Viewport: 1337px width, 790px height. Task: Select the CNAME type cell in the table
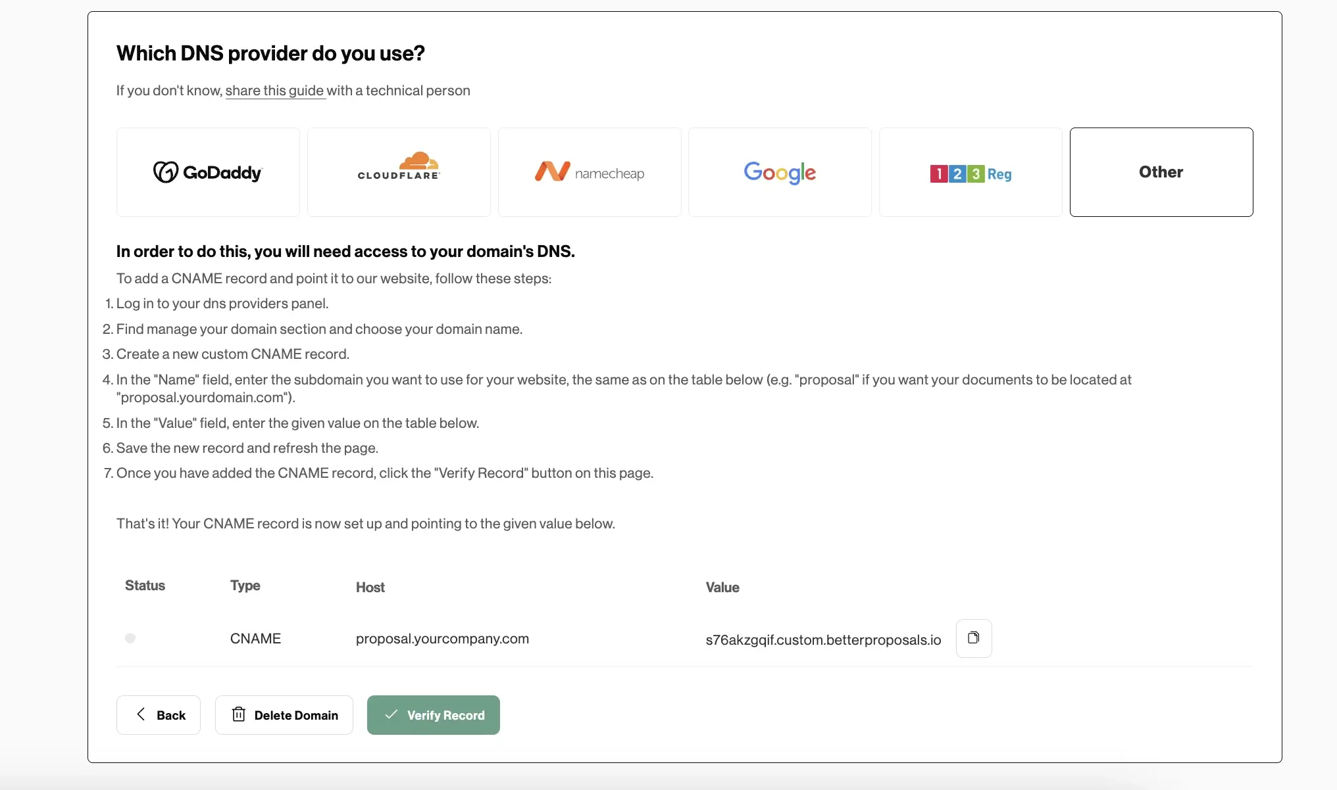pyautogui.click(x=255, y=638)
